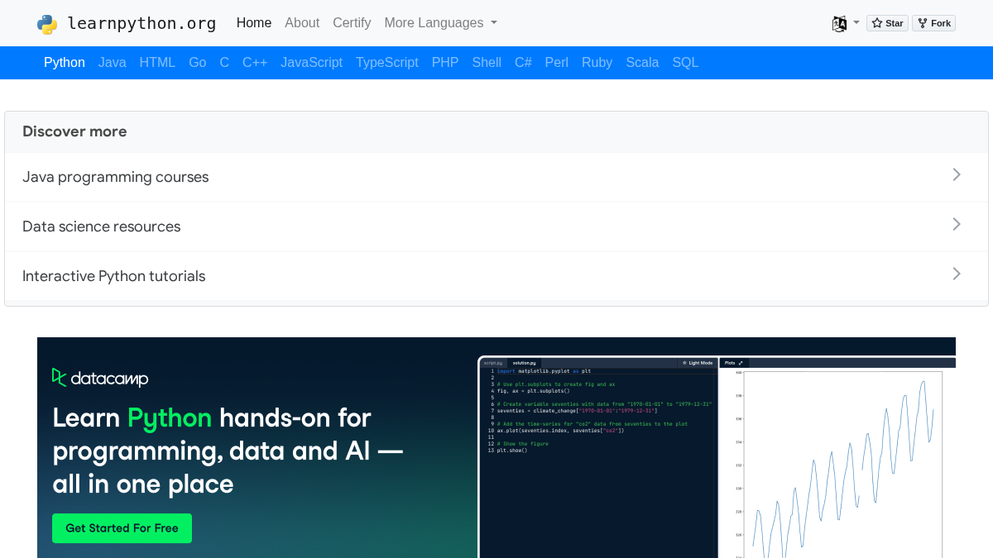
Task: Open the Certify page
Action: 352,23
